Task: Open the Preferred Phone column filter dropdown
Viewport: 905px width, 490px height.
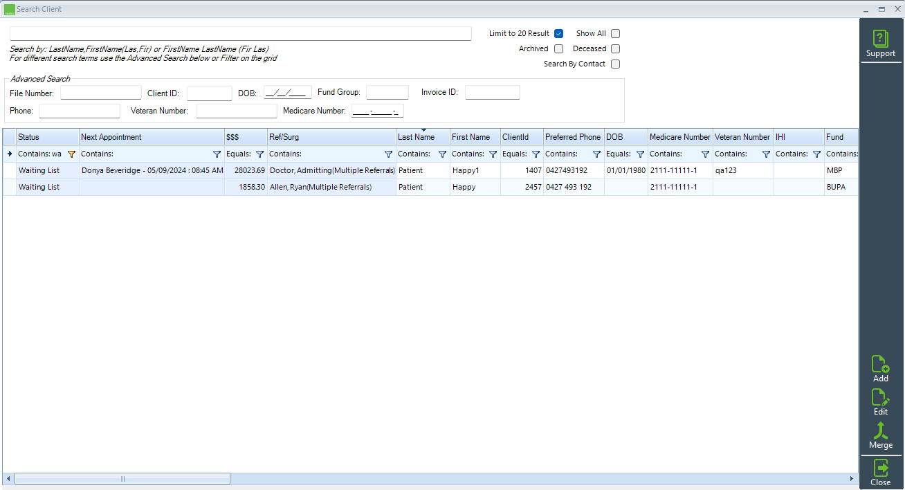Action: click(596, 154)
